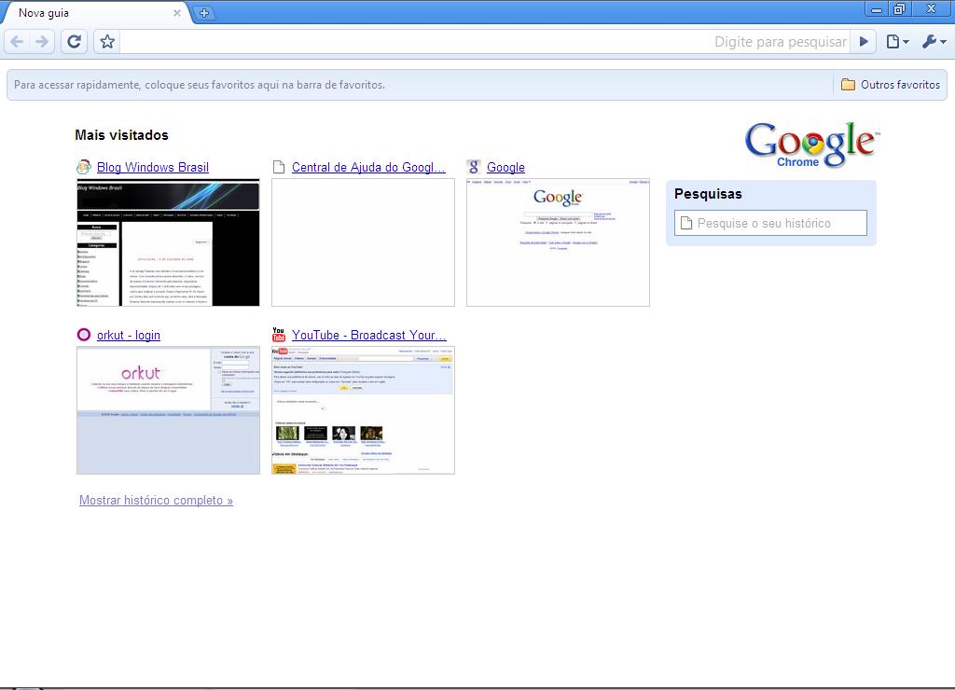This screenshot has height=690, width=955.
Task: Close the Chrome window
Action: [931, 8]
